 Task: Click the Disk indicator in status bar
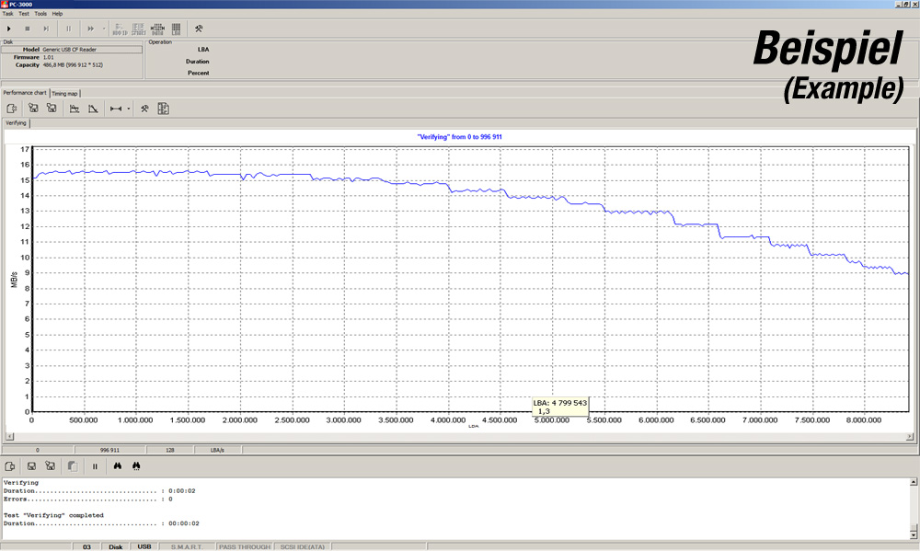116,546
